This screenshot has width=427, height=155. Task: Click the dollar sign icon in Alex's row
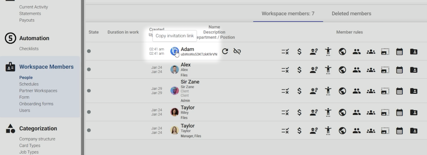(x=299, y=70)
